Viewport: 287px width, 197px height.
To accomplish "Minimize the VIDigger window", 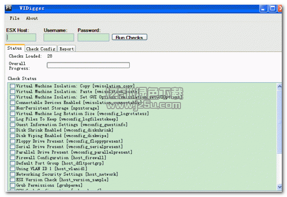I will click(263, 9).
